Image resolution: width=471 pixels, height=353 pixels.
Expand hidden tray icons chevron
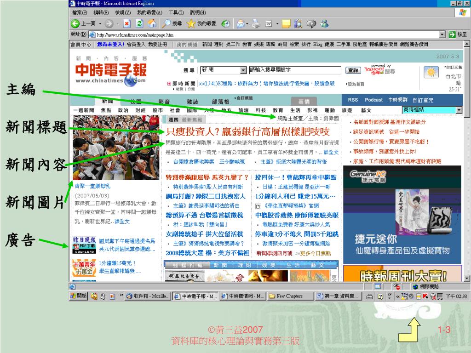tap(398, 296)
